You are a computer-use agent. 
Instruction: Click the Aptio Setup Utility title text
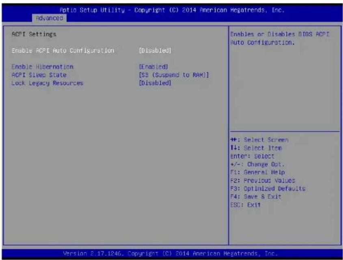pyautogui.click(x=172, y=10)
